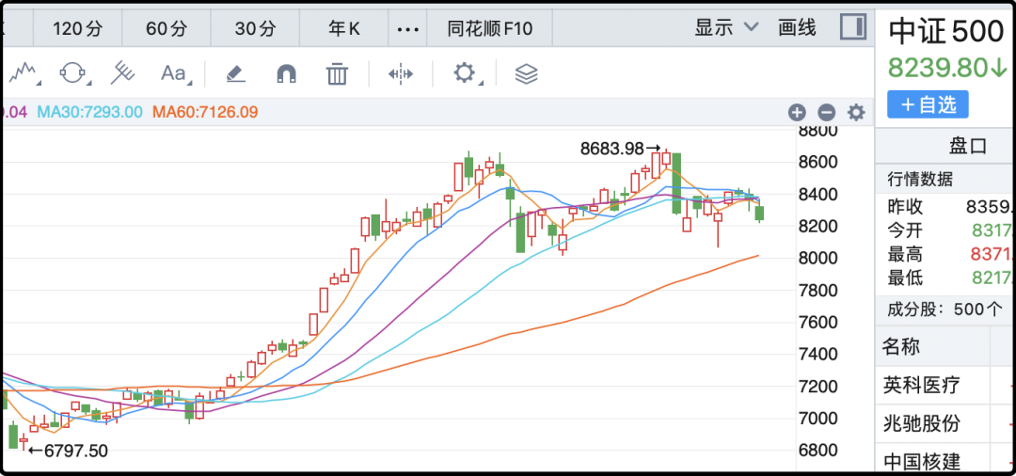Add index with +自选 button
The height and width of the screenshot is (476, 1016).
[928, 104]
